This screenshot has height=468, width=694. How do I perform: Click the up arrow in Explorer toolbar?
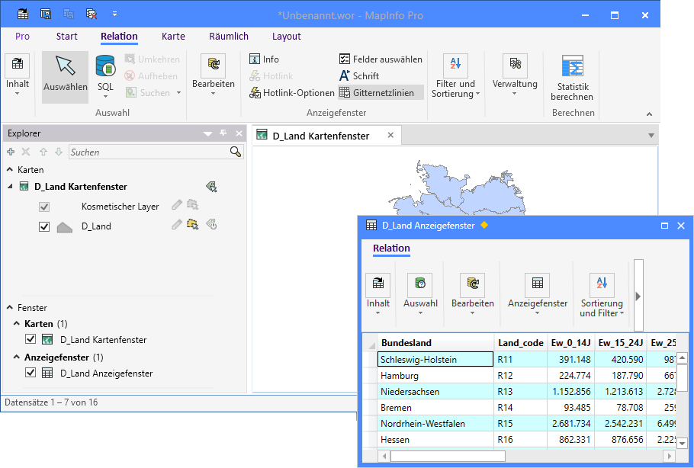pyautogui.click(x=43, y=152)
